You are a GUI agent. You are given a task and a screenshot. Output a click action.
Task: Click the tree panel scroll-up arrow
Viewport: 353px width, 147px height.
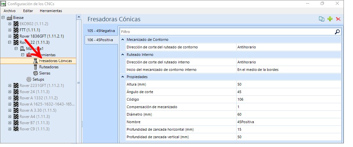[x=79, y=17]
